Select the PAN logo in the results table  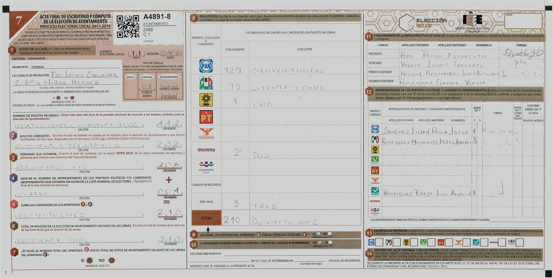click(x=206, y=66)
